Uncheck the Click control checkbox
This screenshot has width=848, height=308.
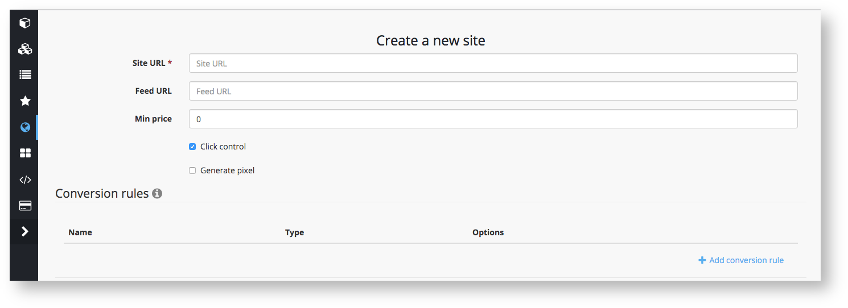pyautogui.click(x=192, y=147)
